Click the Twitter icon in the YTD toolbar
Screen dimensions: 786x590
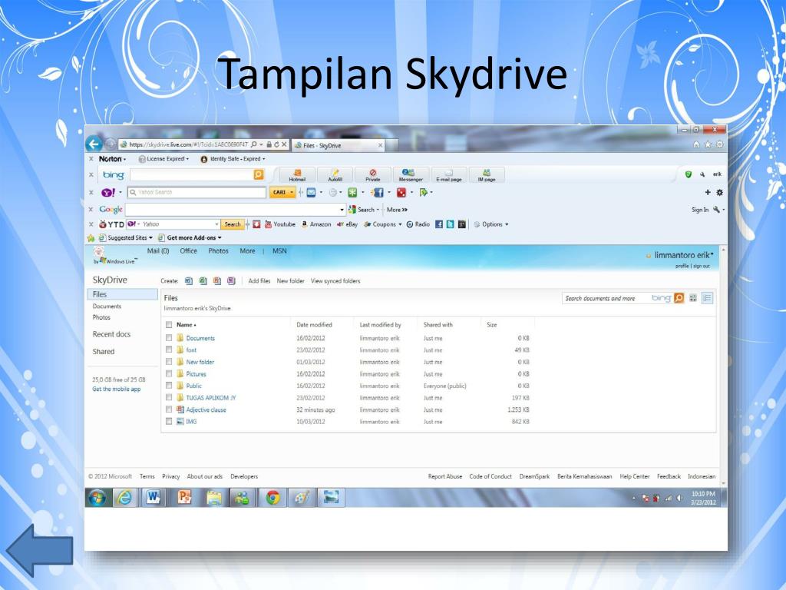click(x=450, y=224)
